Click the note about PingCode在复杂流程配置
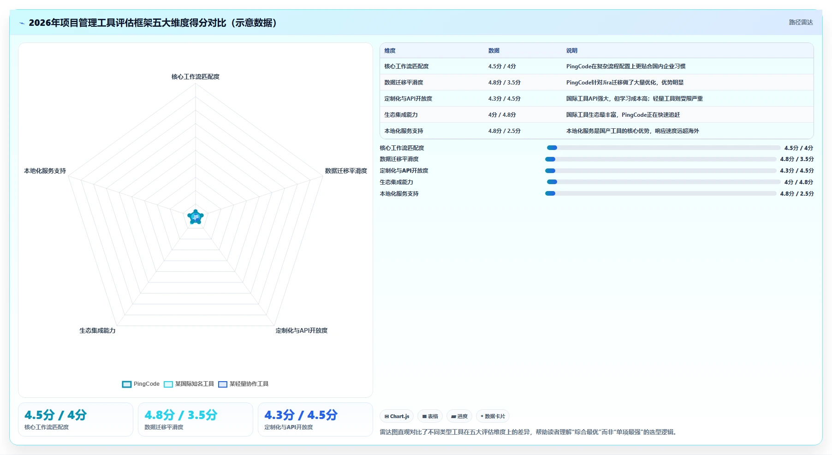The image size is (832, 455). point(626,66)
